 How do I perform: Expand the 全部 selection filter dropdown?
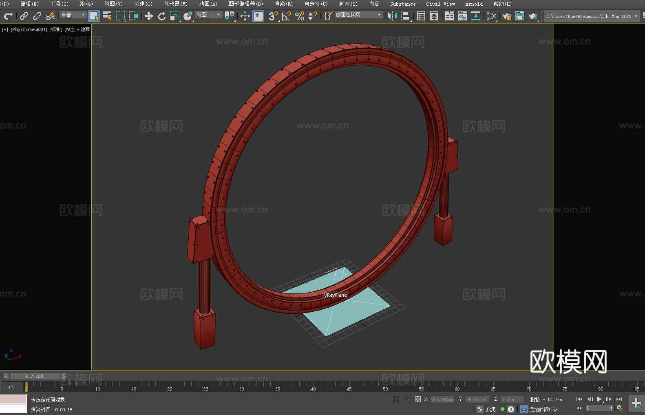point(73,15)
